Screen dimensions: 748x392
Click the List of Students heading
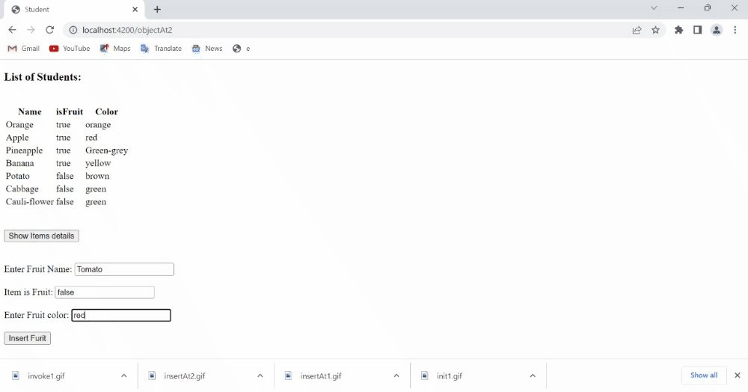43,77
